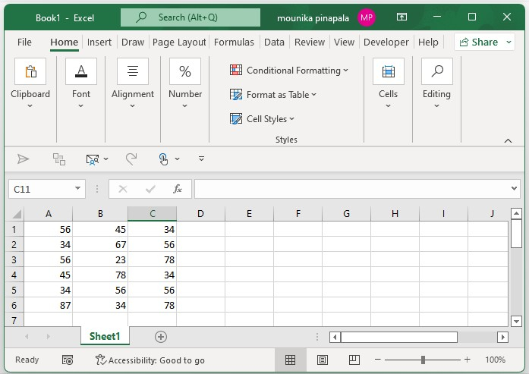
Task: Expand the Format as Table dropdown
Action: [x=273, y=95]
